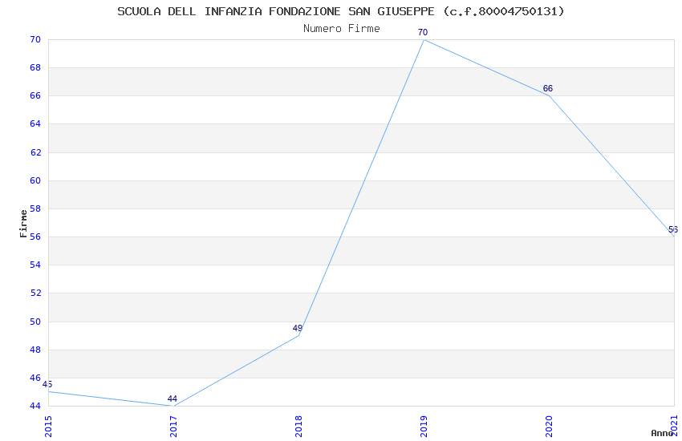Screen dimensions: 682x441
Task: Click the 2020 year label
Action: click(x=549, y=427)
